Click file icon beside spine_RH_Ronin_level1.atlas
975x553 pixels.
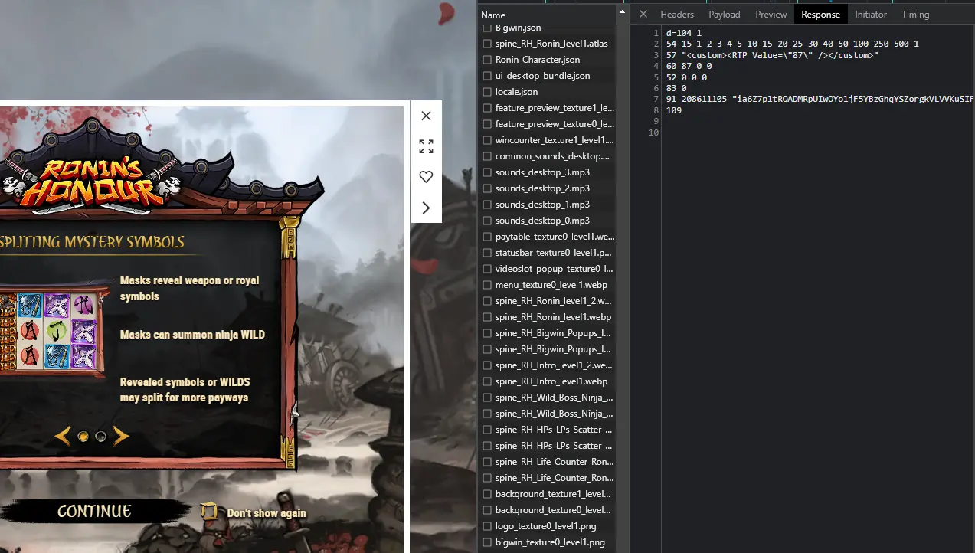tap(487, 44)
